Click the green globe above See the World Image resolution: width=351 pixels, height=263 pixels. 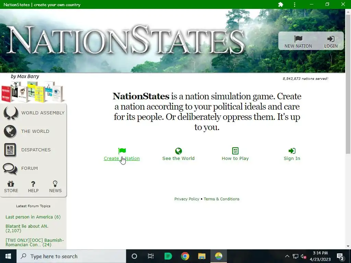pos(178,151)
